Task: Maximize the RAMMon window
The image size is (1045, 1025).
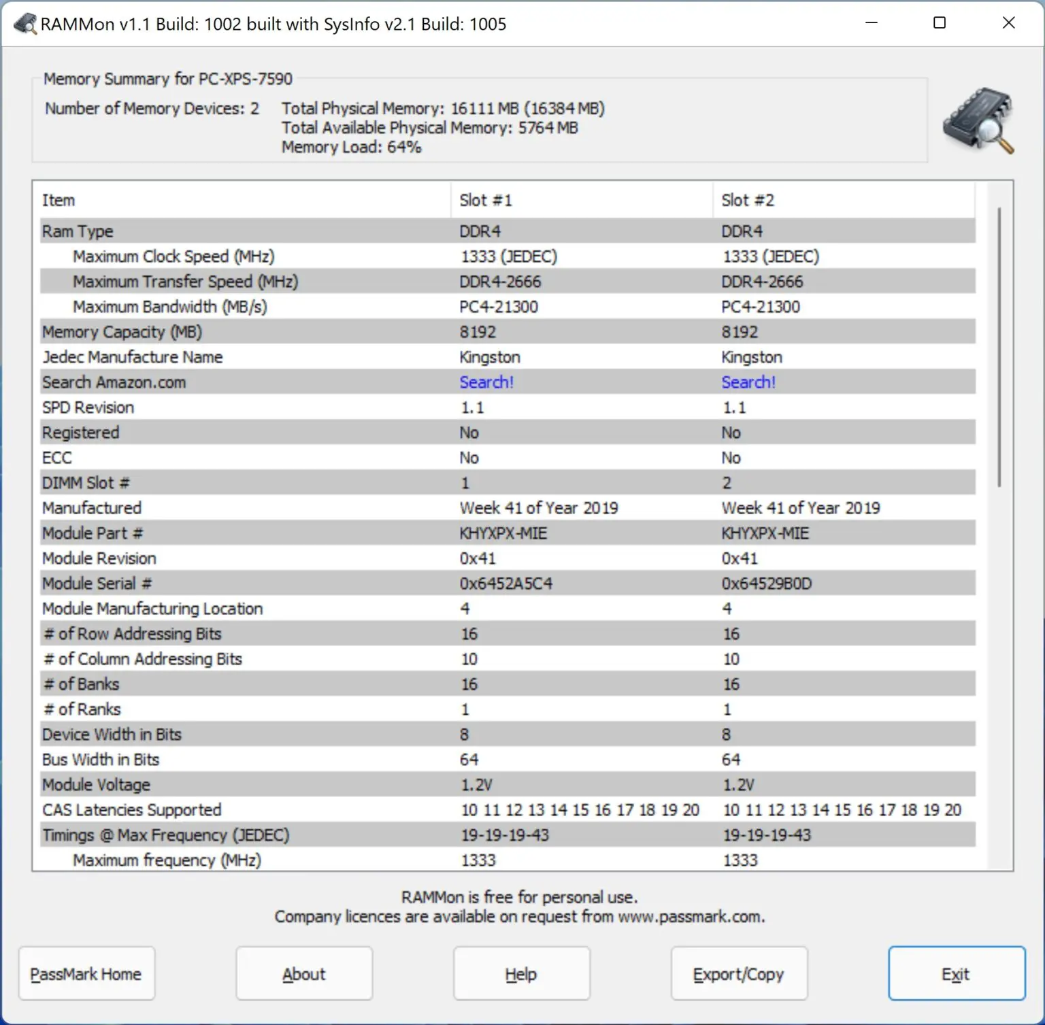Action: [940, 23]
